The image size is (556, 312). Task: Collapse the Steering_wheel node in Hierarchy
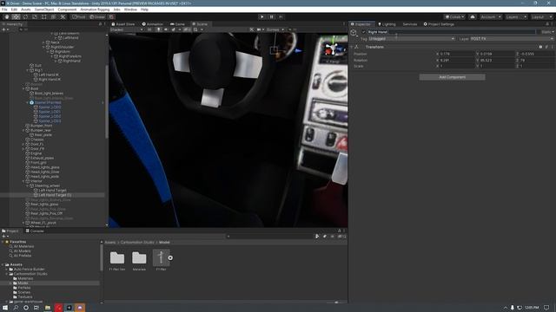click(28, 185)
